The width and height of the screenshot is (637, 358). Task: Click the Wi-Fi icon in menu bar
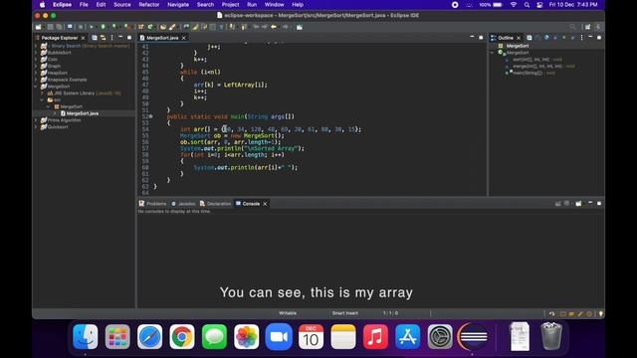[514, 5]
